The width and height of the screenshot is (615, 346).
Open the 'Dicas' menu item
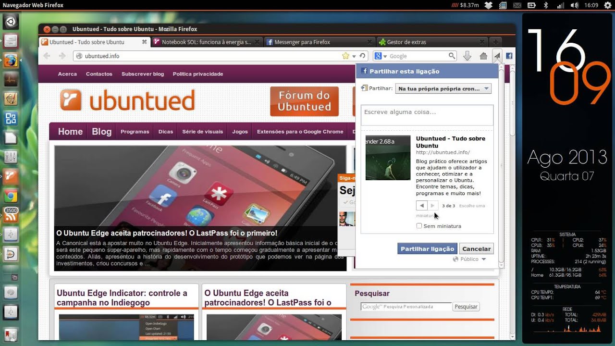(x=165, y=132)
